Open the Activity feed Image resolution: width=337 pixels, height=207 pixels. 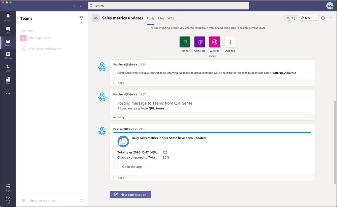point(8,17)
